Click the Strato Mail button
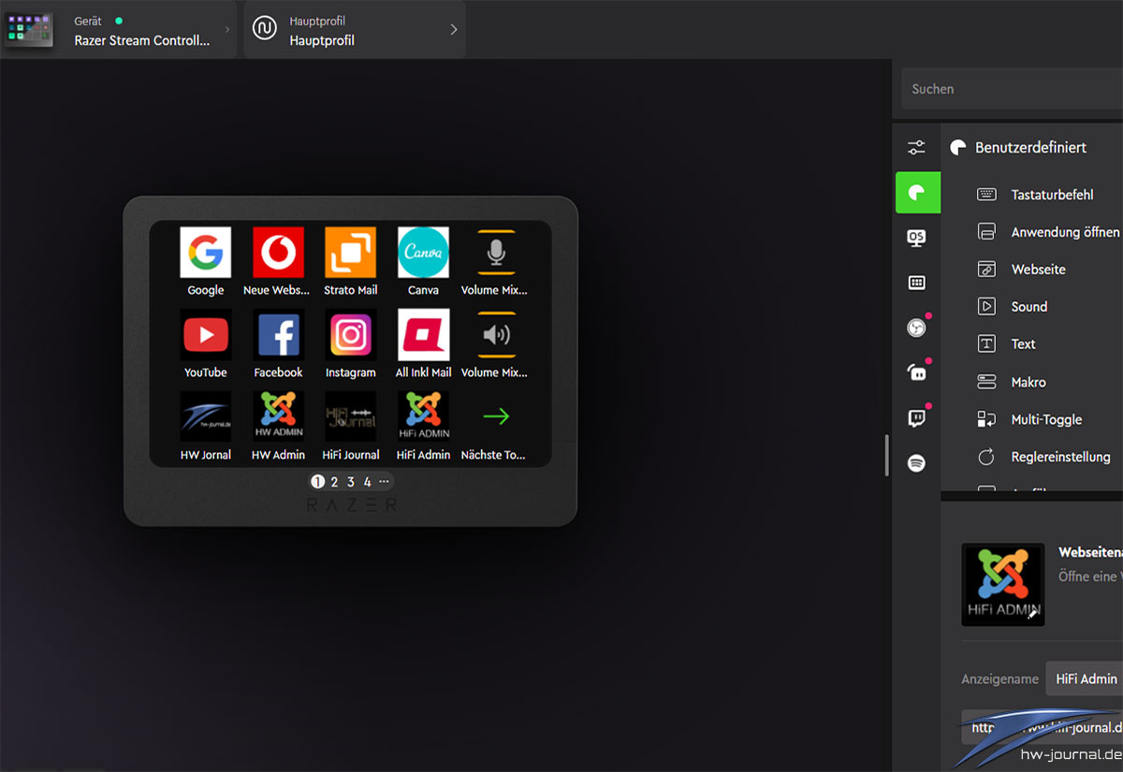 pyautogui.click(x=351, y=253)
